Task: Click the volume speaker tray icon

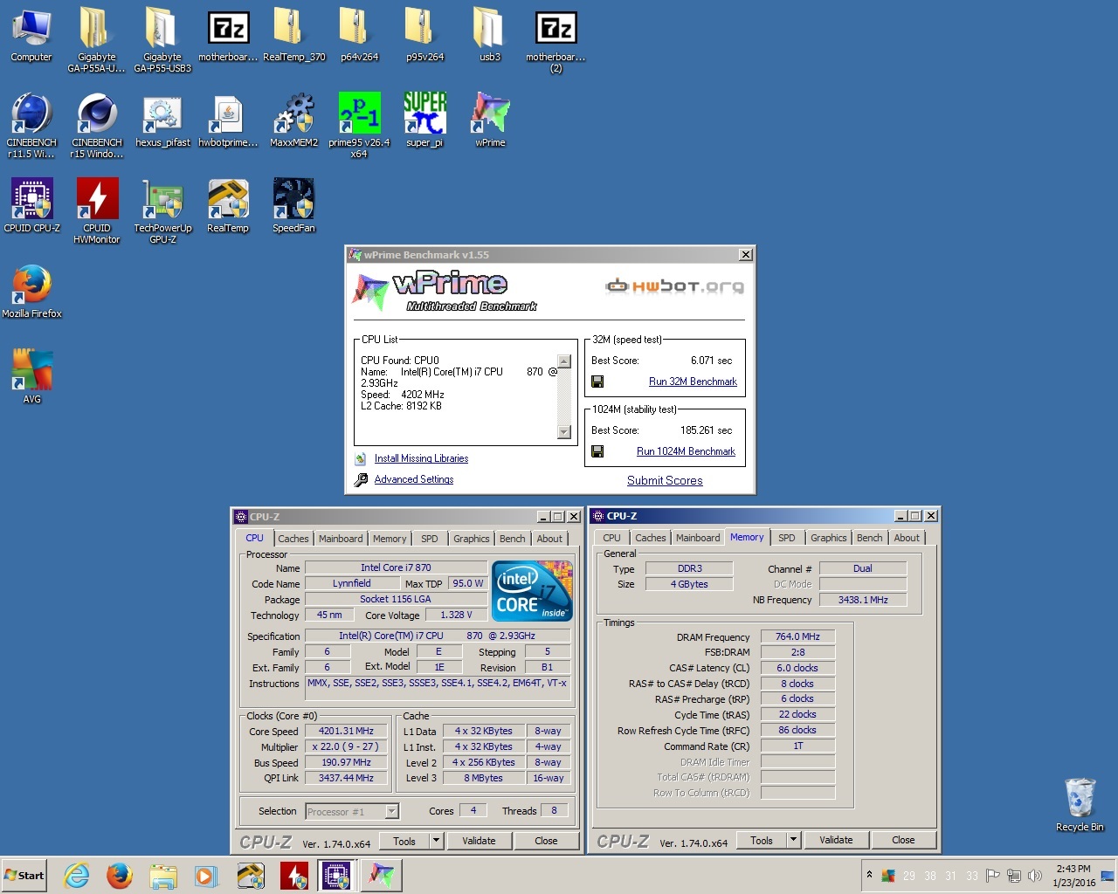Action: (1035, 876)
